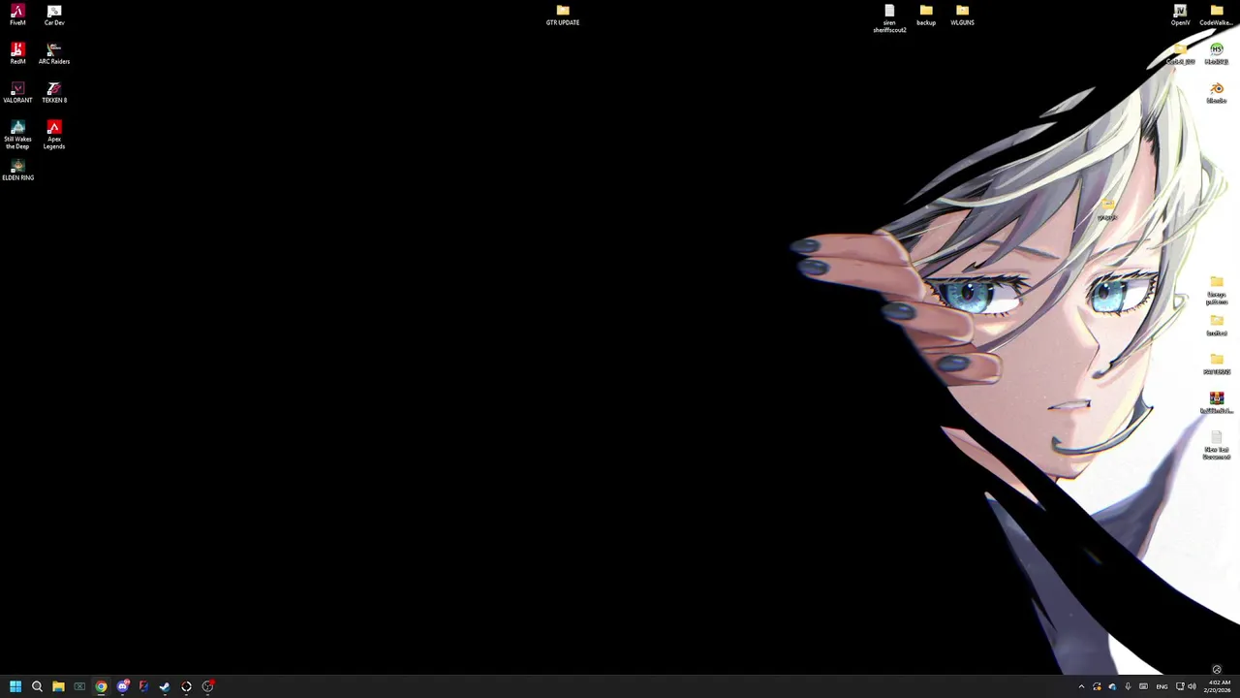Select the green HS app shortcut
This screenshot has height=698, width=1240.
tap(1217, 54)
